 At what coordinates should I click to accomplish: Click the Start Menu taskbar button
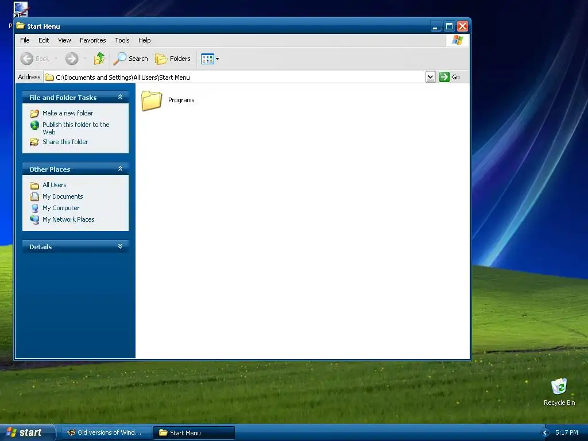point(194,433)
